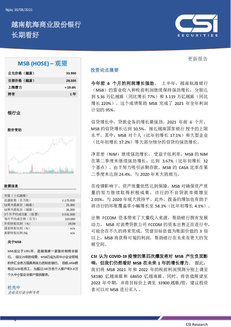
Task: Click the 投资论点摘要 heading
Action: click(105, 70)
